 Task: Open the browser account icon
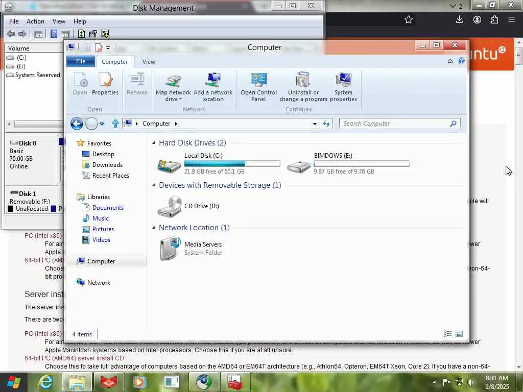(478, 20)
